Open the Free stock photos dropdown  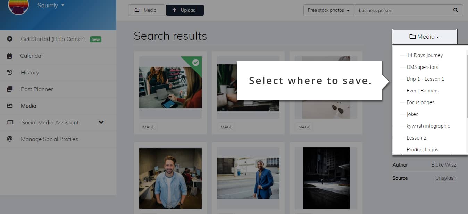point(328,10)
